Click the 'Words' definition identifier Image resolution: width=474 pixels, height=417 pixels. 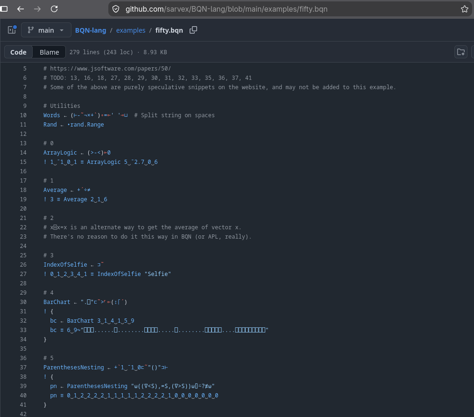coord(52,115)
